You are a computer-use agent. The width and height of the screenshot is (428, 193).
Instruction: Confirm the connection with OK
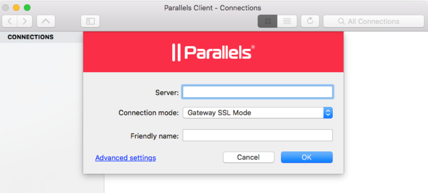pyautogui.click(x=307, y=157)
